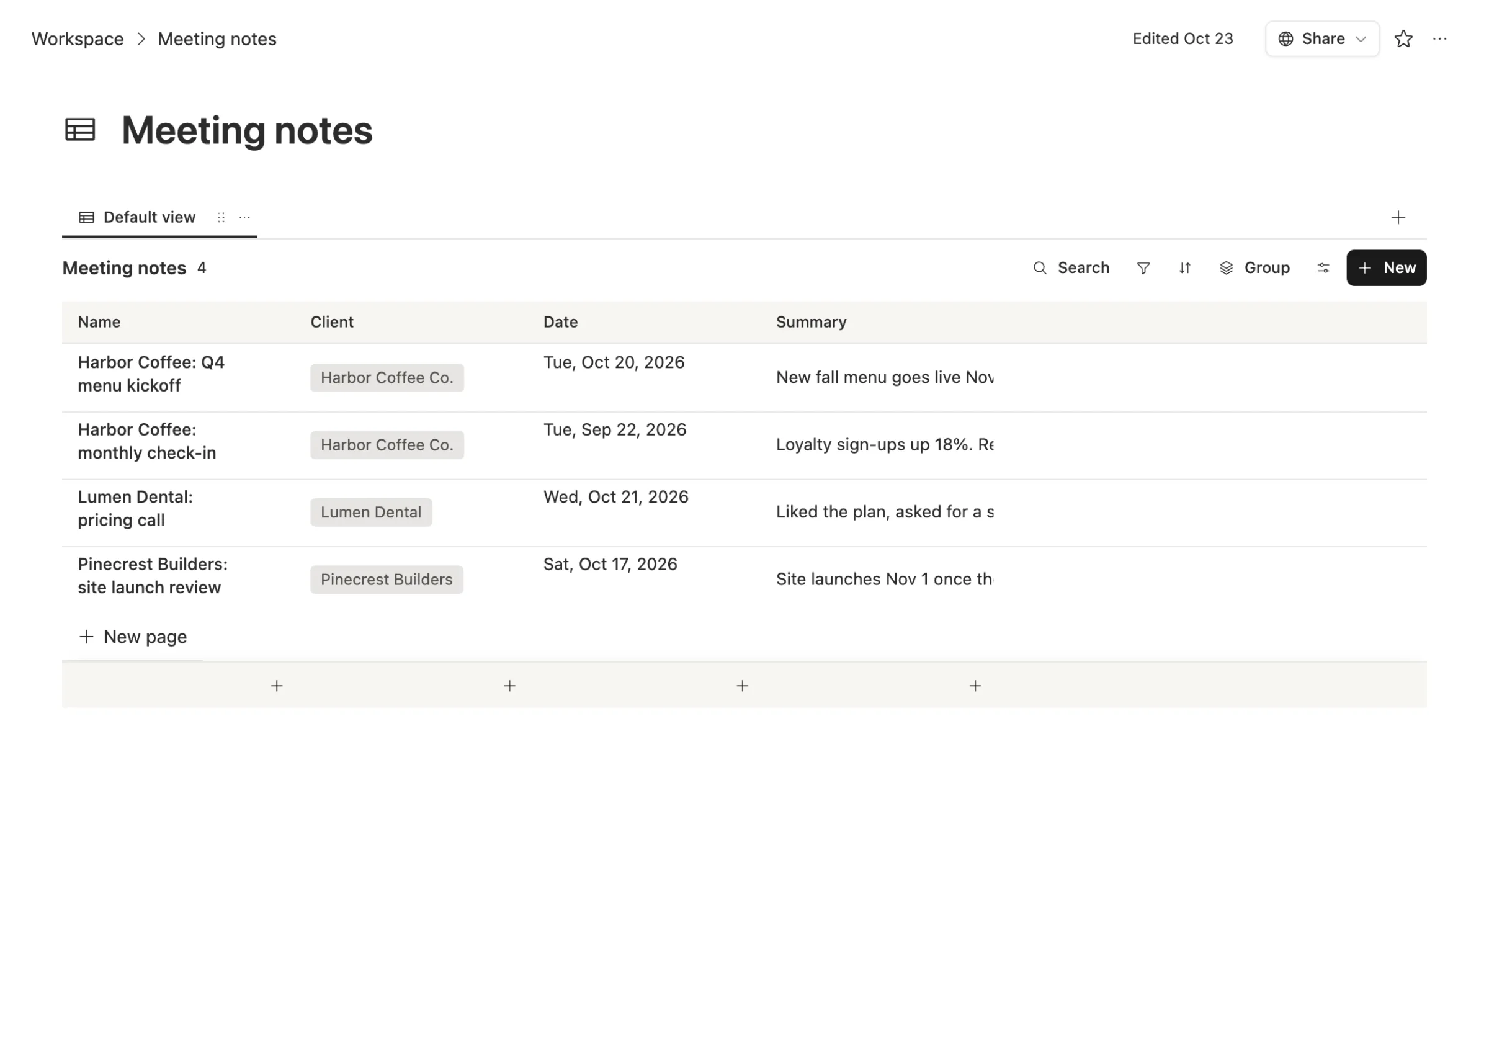Select date Tue, Oct 20, 2026
The width and height of the screenshot is (1489, 1061).
click(614, 362)
